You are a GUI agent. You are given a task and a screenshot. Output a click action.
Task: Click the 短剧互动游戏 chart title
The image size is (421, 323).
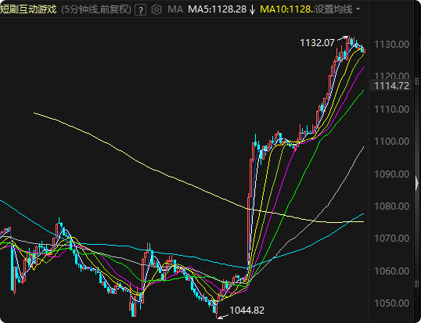(28, 9)
